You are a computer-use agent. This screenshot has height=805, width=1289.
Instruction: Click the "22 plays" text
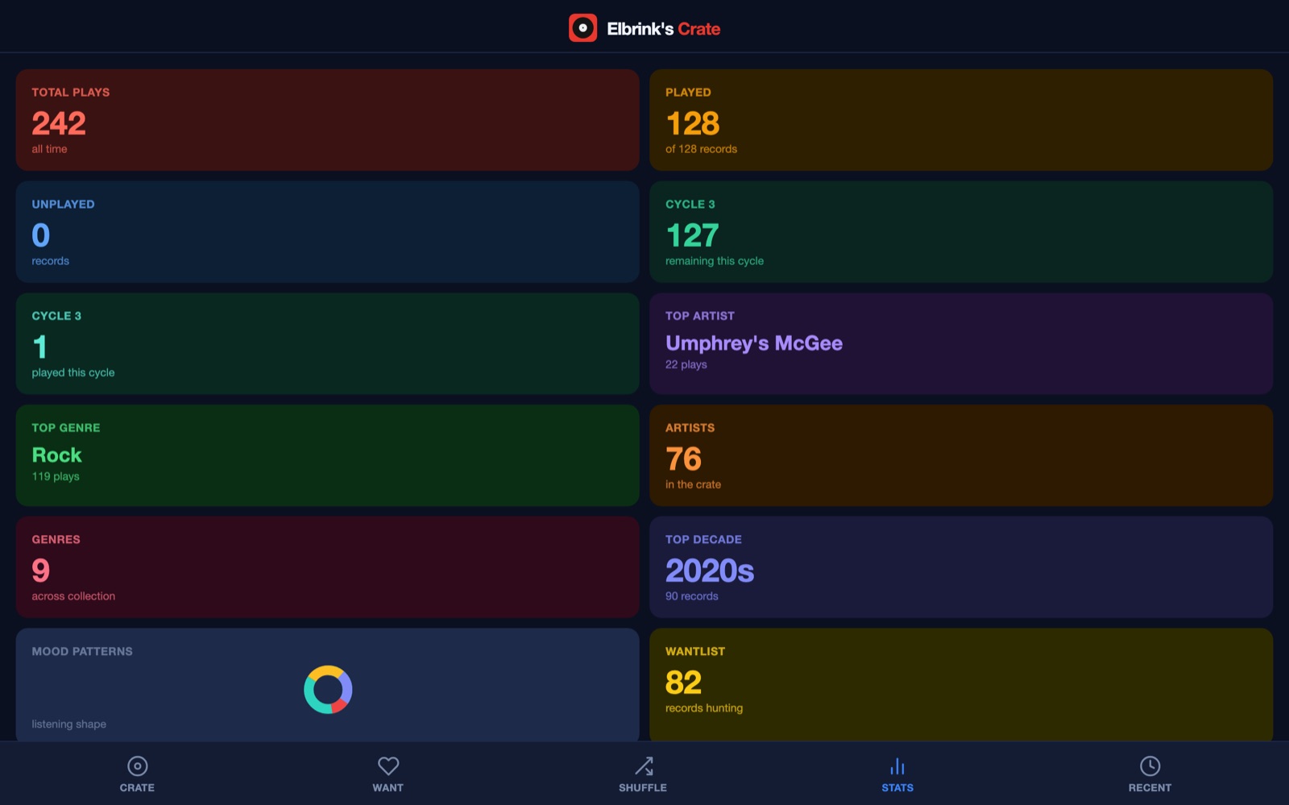pos(686,364)
